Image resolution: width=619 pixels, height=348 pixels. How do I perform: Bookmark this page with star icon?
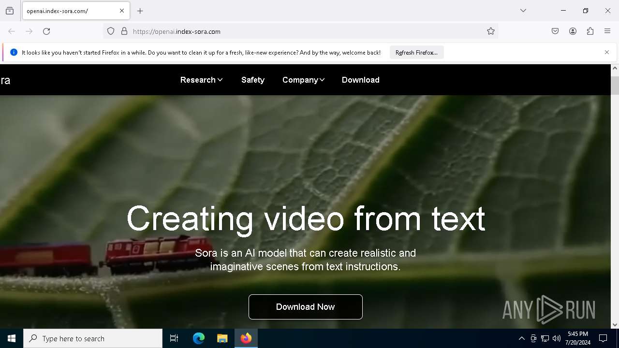tap(491, 31)
